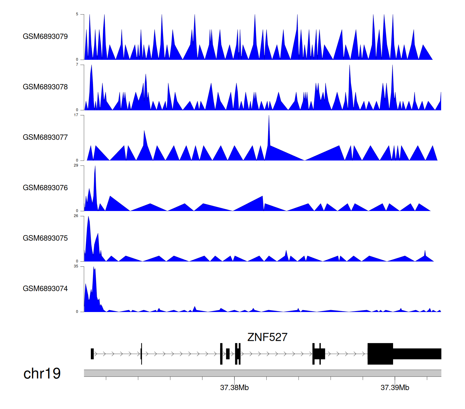
Task: Click the GSM6893079 track label
Action: 45,37
